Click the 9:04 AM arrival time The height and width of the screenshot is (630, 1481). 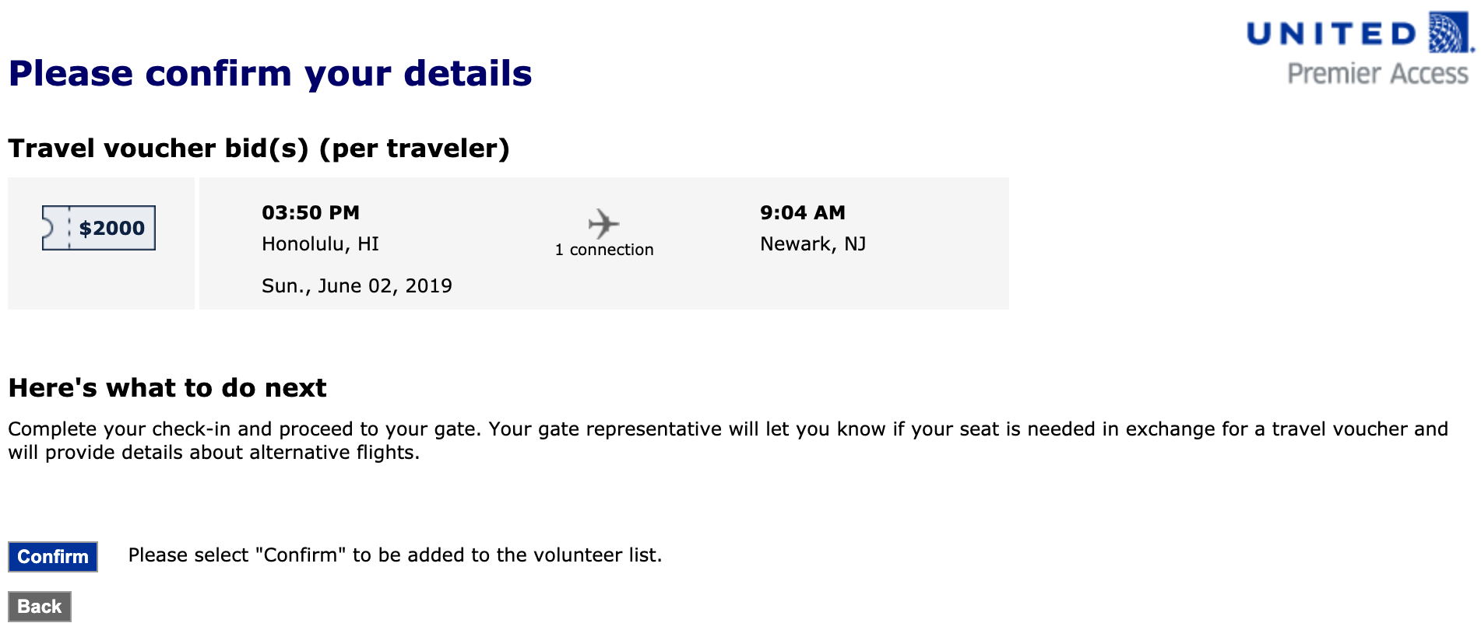(x=802, y=213)
